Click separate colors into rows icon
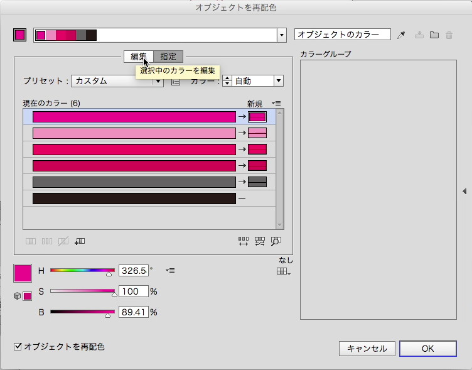The height and width of the screenshot is (370, 472). coord(47,241)
